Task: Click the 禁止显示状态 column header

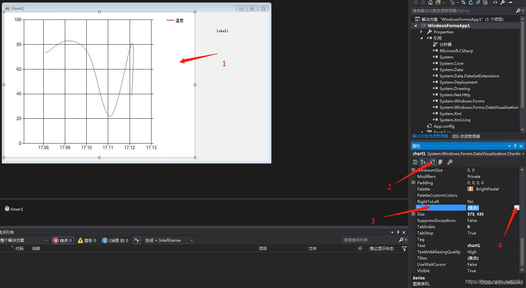Action: [381, 249]
